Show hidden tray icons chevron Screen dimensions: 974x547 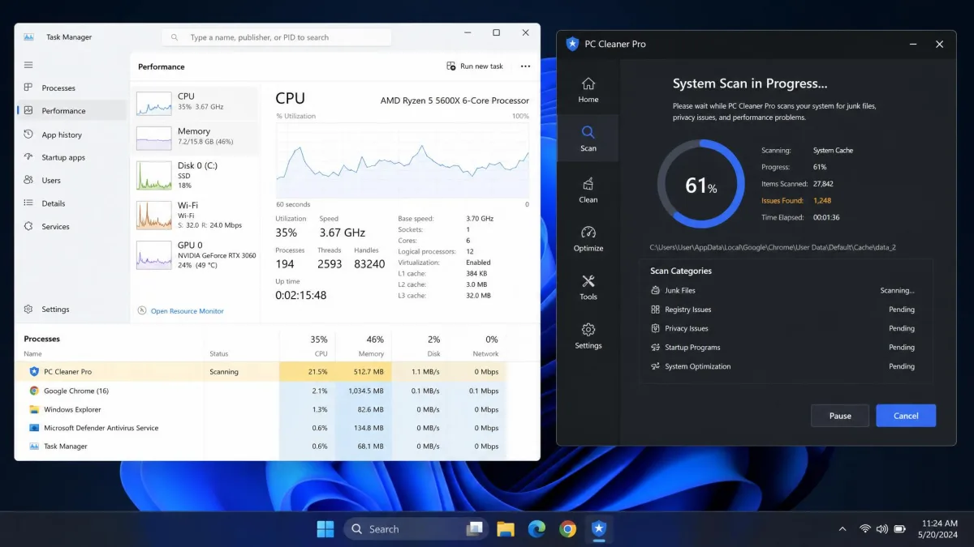[x=843, y=529]
